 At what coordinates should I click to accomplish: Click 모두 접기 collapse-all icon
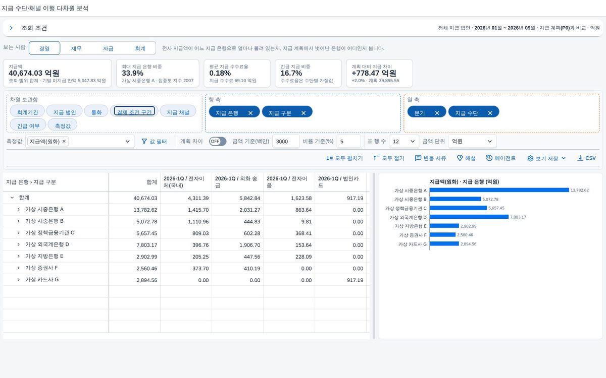(376, 158)
